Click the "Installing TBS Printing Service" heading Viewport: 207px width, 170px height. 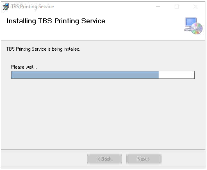point(56,21)
